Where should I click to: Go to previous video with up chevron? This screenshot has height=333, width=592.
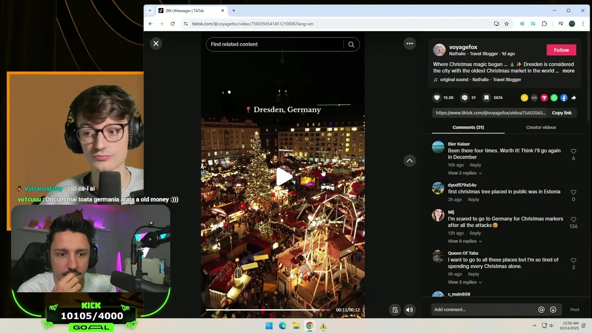pyautogui.click(x=409, y=160)
